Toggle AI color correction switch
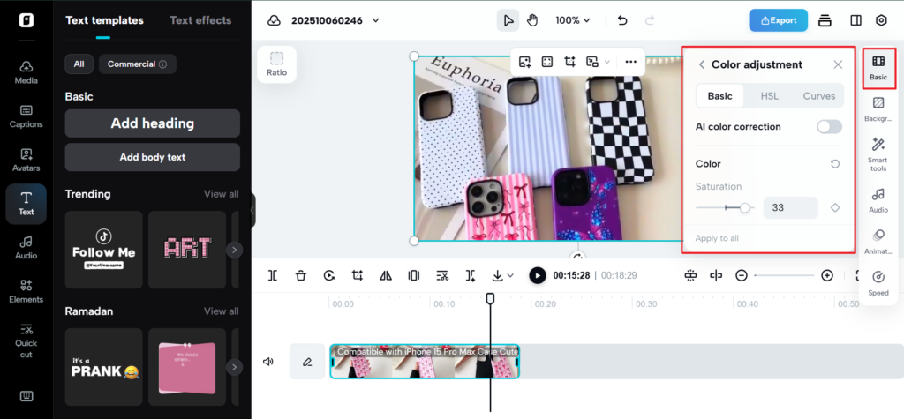 tap(829, 127)
